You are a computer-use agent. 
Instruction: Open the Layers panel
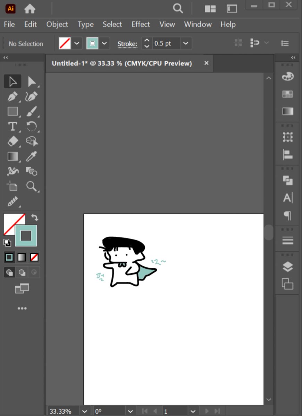pos(287,267)
